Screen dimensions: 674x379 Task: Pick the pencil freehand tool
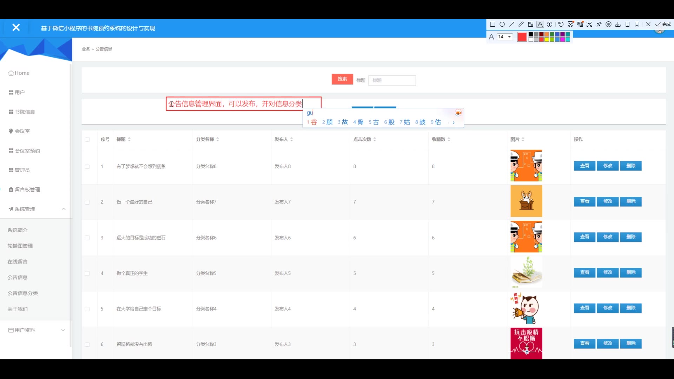click(521, 24)
